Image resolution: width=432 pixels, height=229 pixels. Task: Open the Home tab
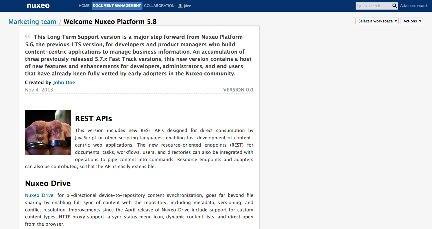click(84, 6)
